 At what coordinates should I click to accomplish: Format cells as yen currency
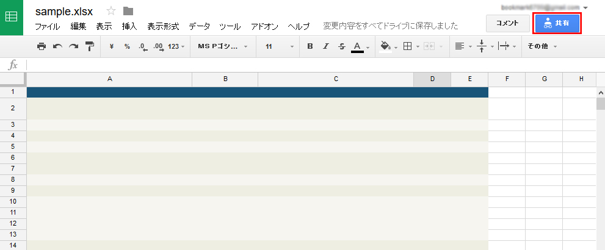point(112,46)
